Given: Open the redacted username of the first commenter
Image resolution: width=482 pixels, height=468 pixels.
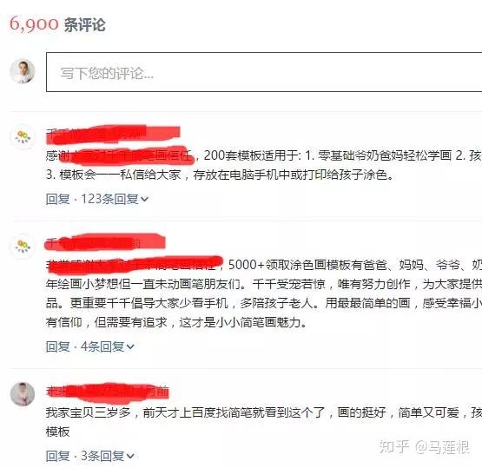Looking at the screenshot, I should click(x=113, y=135).
